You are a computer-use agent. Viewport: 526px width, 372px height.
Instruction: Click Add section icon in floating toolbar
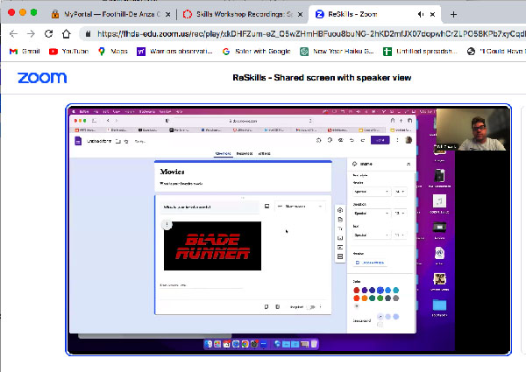point(340,256)
